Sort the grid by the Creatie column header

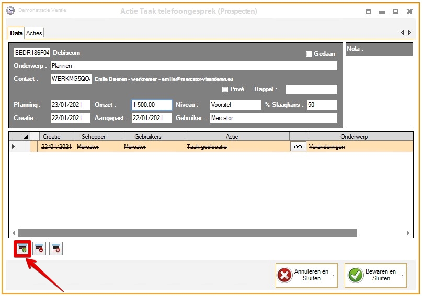[x=51, y=136]
